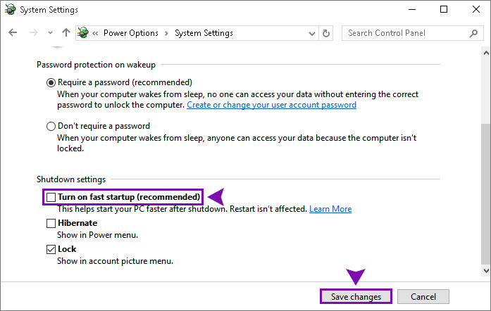
Task: Click the scrollbar down arrow
Action: tap(486, 271)
